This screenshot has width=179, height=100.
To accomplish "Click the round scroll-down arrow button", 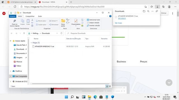I will pos(169,82).
